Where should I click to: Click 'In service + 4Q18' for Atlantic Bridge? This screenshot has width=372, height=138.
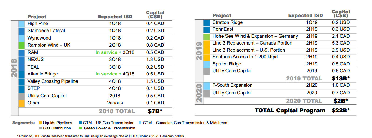[x=115, y=74]
